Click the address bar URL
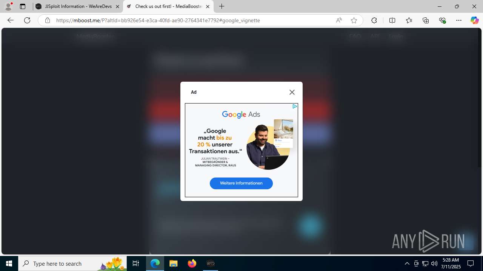483x271 pixels. [158, 20]
